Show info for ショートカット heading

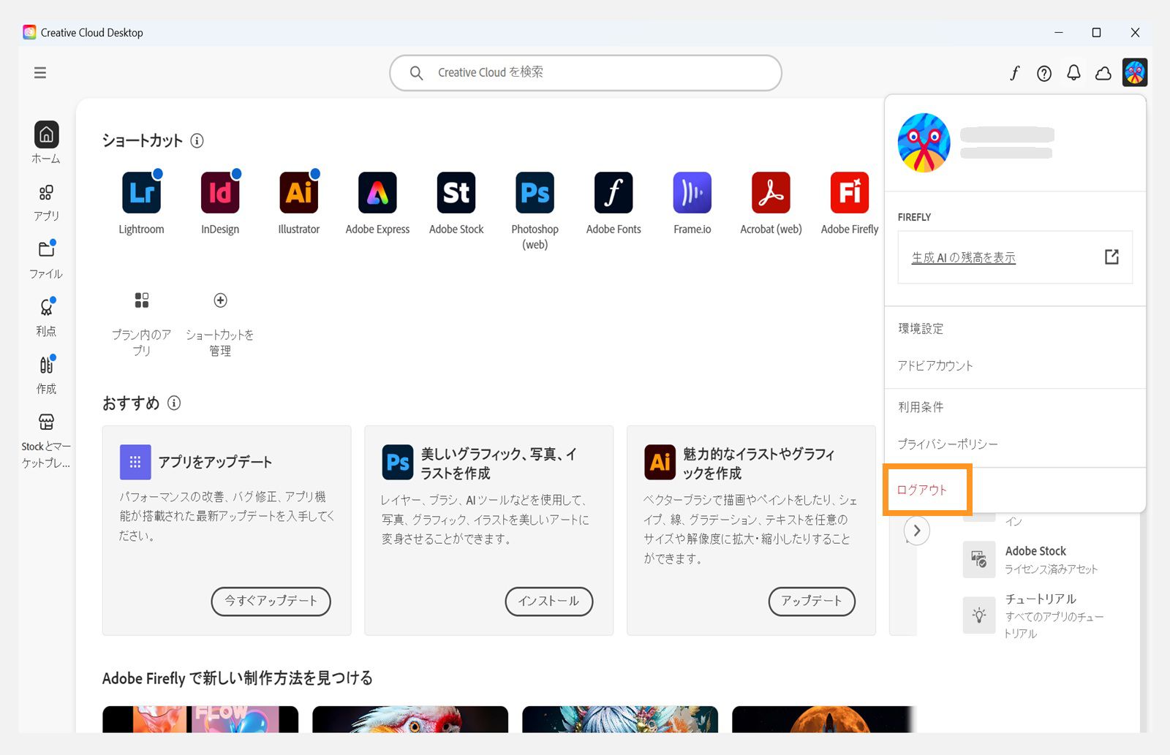tap(197, 140)
